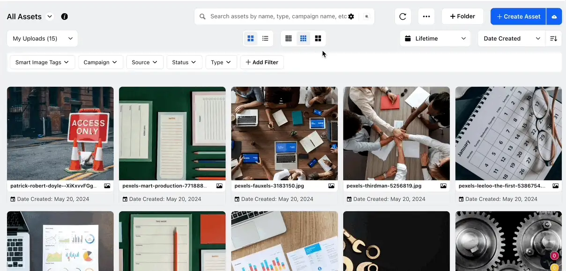Select the small grid density option
Screen dimensions: 566x271
pyautogui.click(x=288, y=38)
